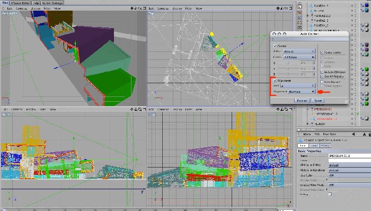This screenshot has width=371, height=211.
Task: Click the X percentage slider in Axis Center
Action: (x=288, y=63)
